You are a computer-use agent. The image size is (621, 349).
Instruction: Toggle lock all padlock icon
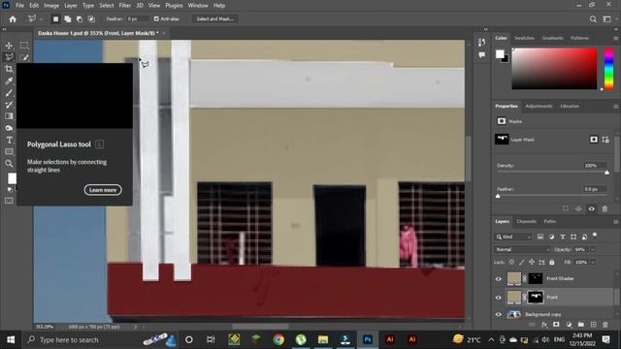[552, 262]
